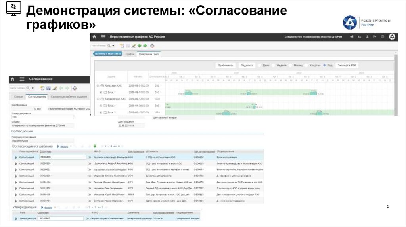Click edit pencil in Перспективные графики toolbar
The width and height of the screenshot is (406, 227).
(134, 46)
